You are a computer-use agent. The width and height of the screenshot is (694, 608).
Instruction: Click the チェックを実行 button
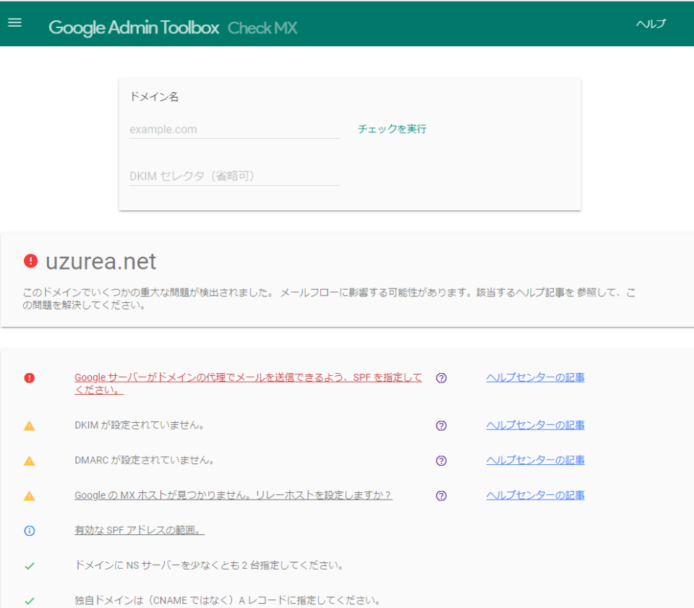[391, 129]
